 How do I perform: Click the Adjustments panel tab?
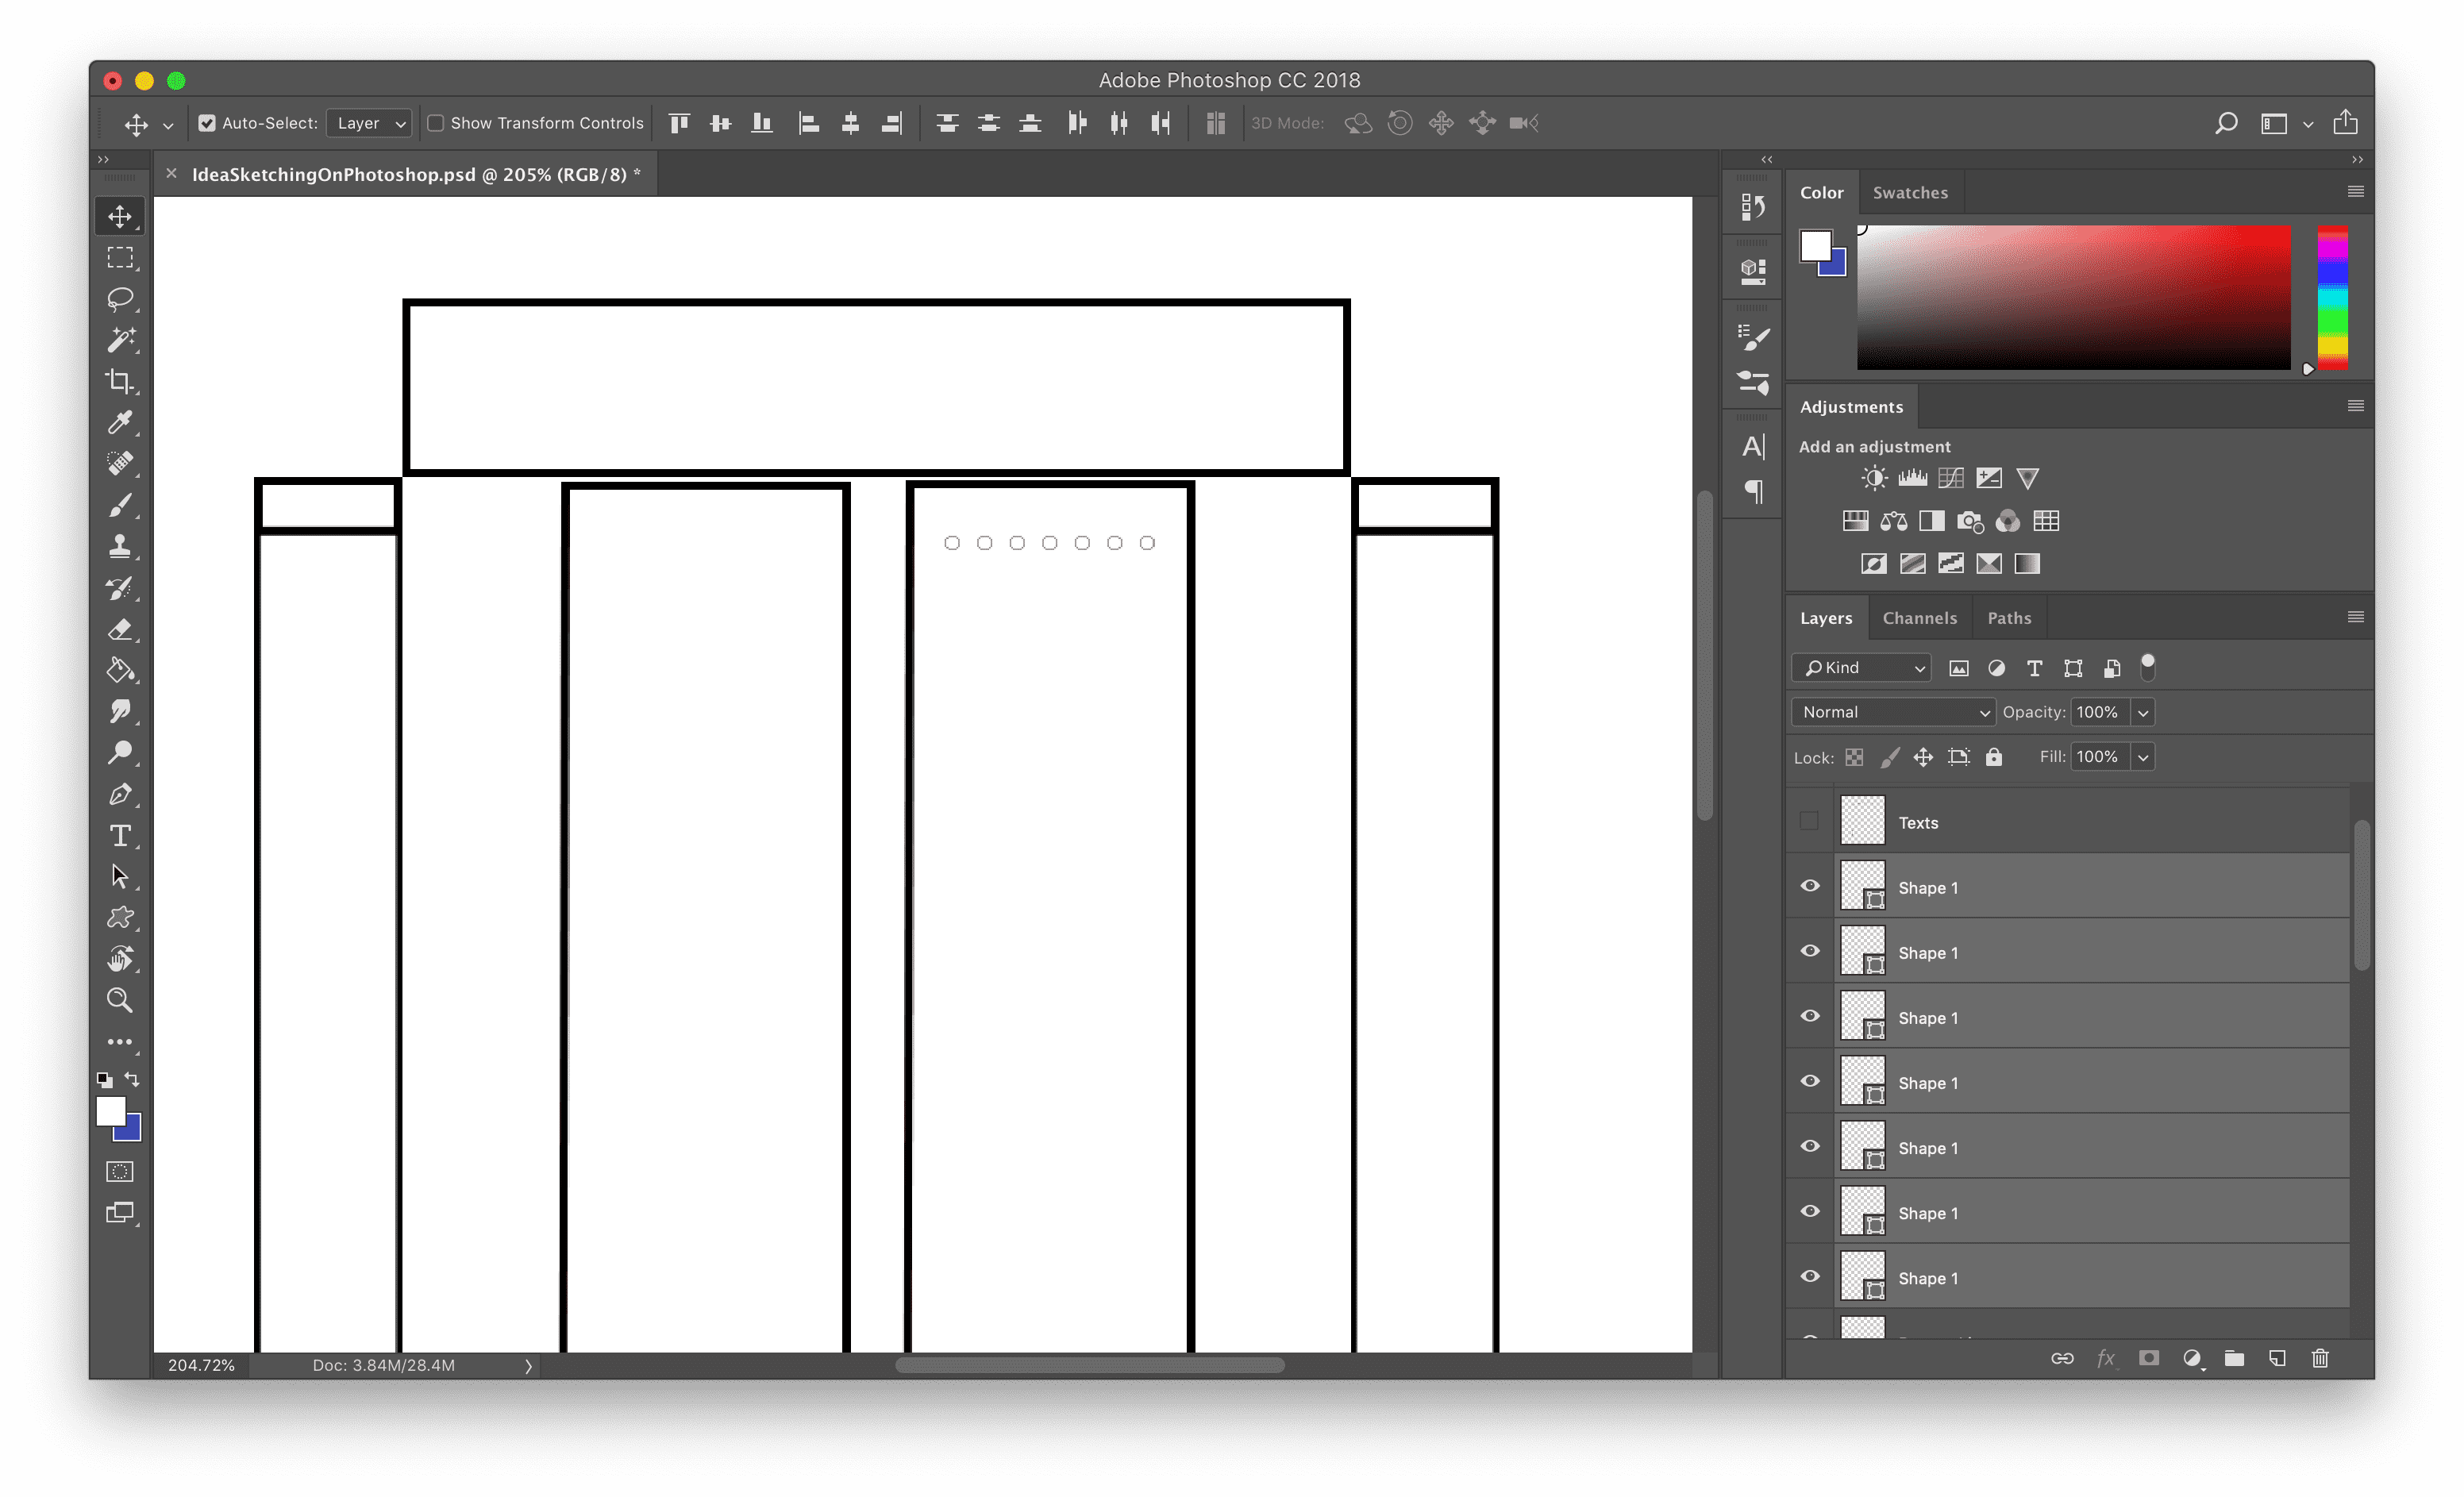pos(1851,407)
